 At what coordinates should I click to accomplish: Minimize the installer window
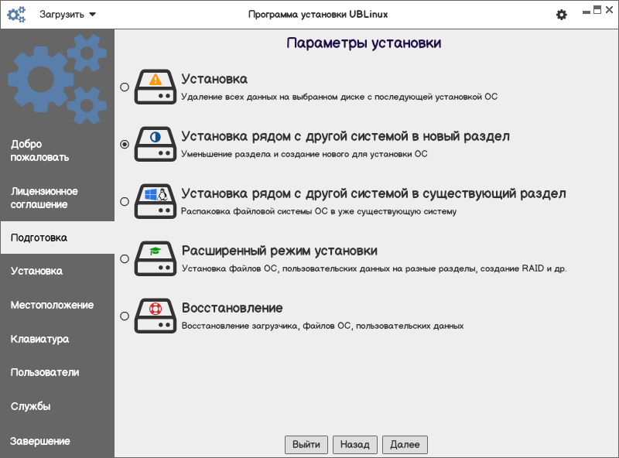587,11
